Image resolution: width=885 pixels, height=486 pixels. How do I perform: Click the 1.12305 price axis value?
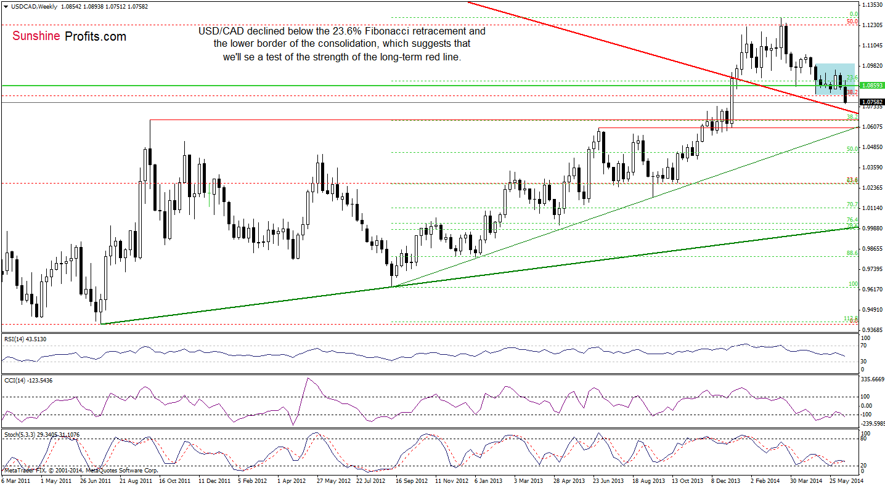tap(872, 25)
